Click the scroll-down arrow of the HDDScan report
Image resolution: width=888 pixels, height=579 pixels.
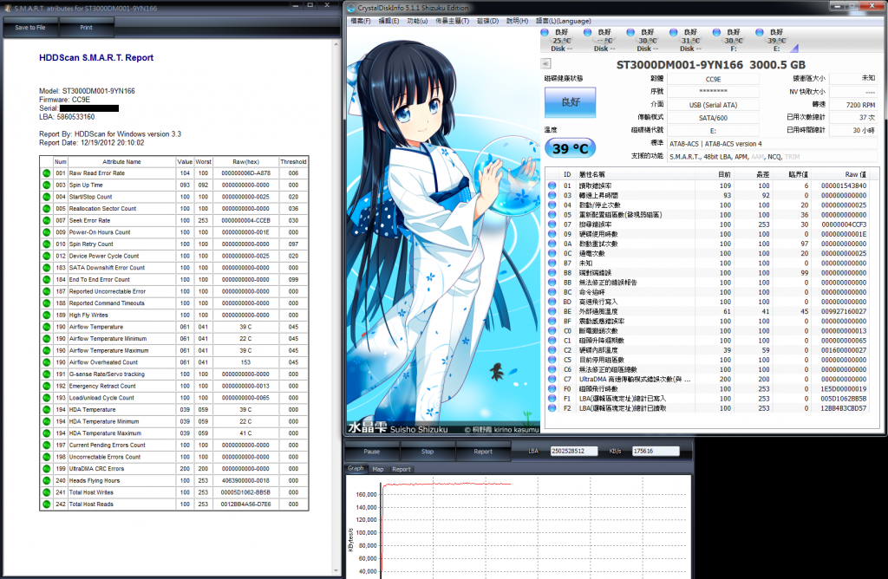tap(336, 571)
